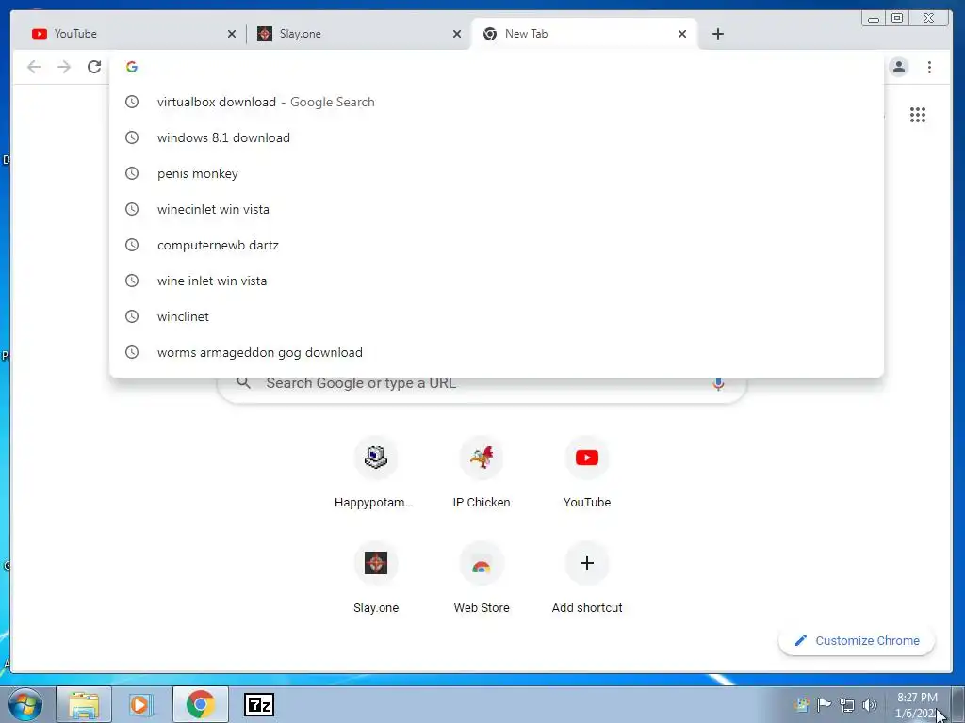Click the voice search microphone
The image size is (965, 723).
pos(717,384)
